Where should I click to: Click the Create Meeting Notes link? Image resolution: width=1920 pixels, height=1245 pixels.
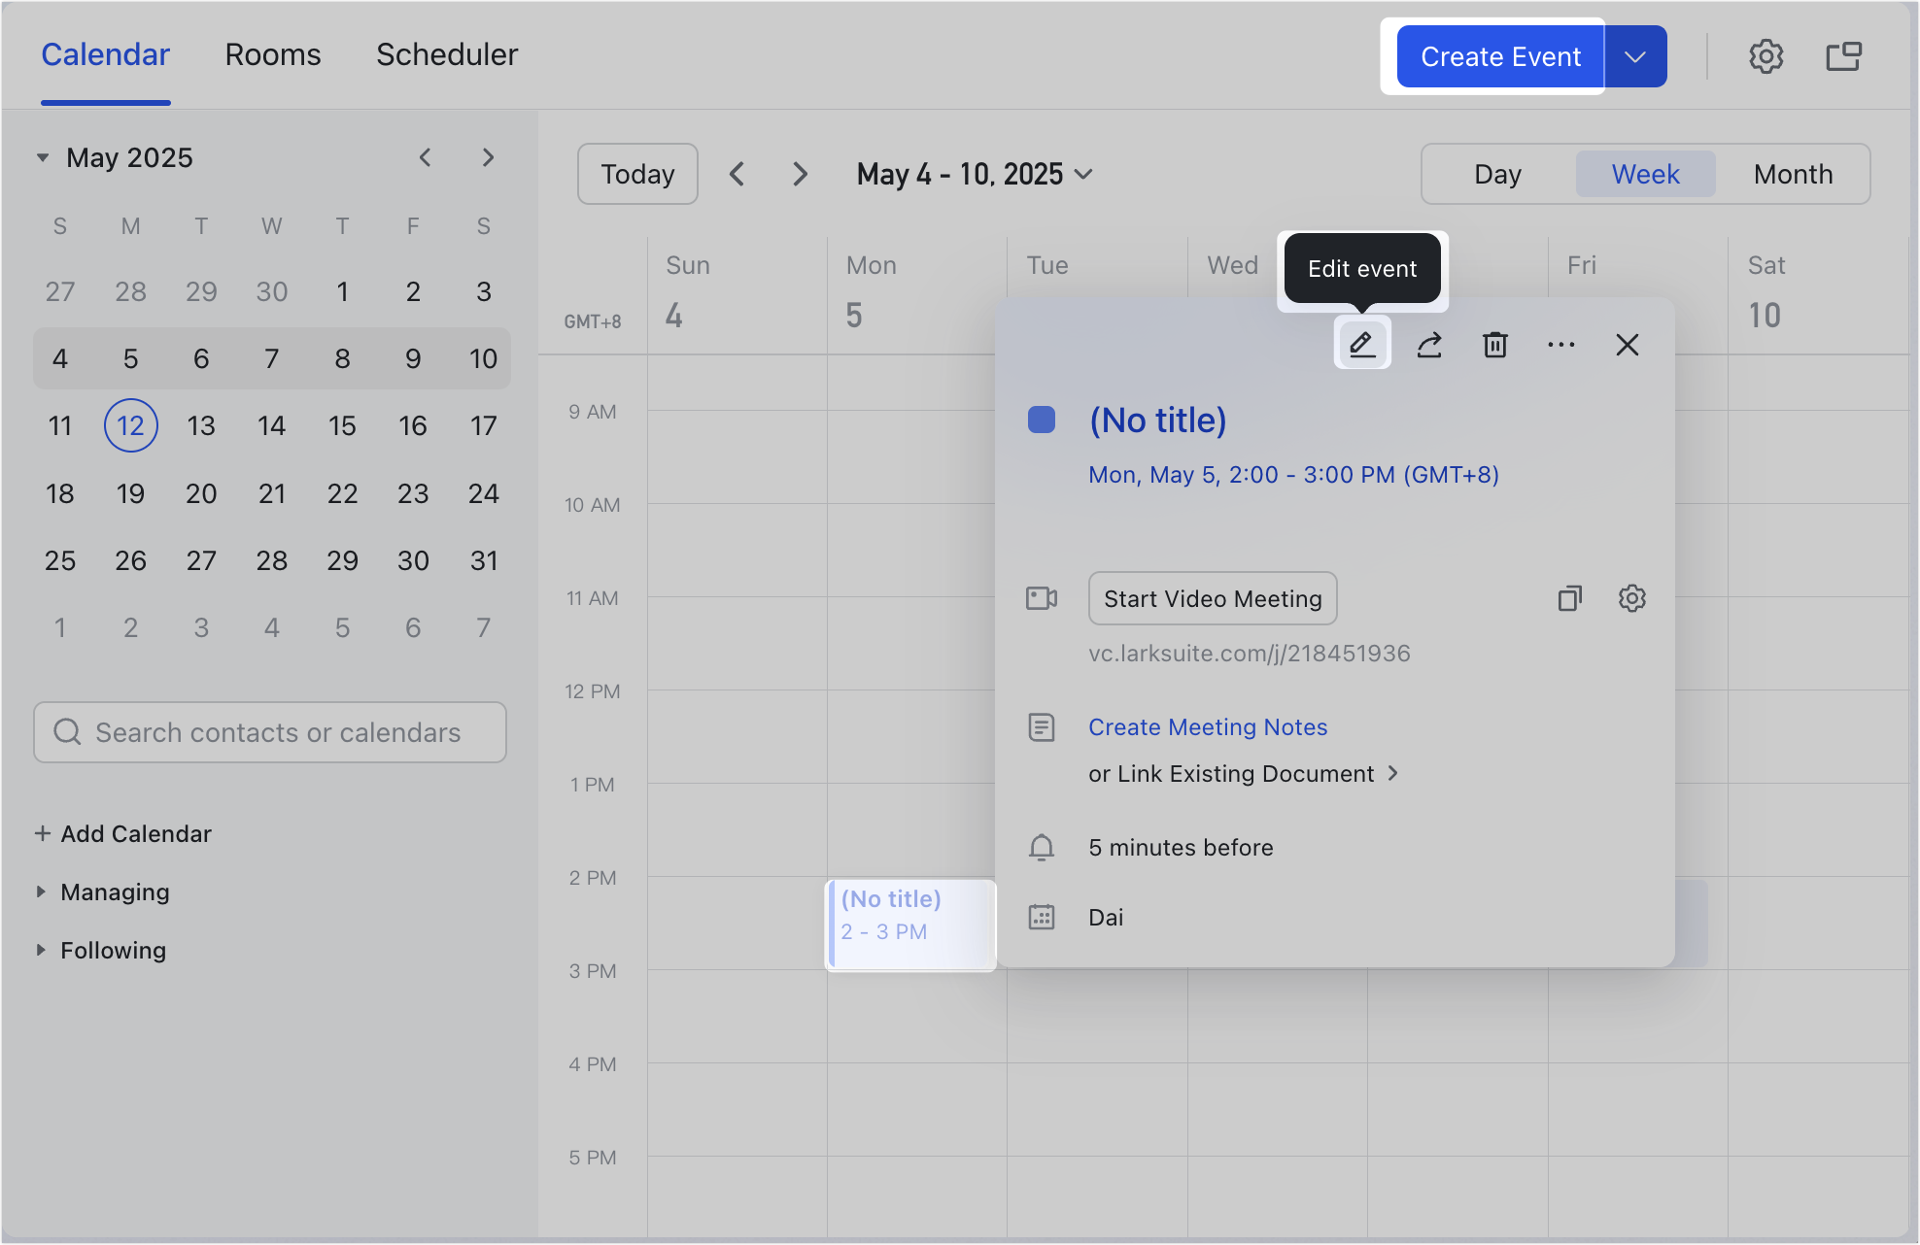coord(1208,727)
